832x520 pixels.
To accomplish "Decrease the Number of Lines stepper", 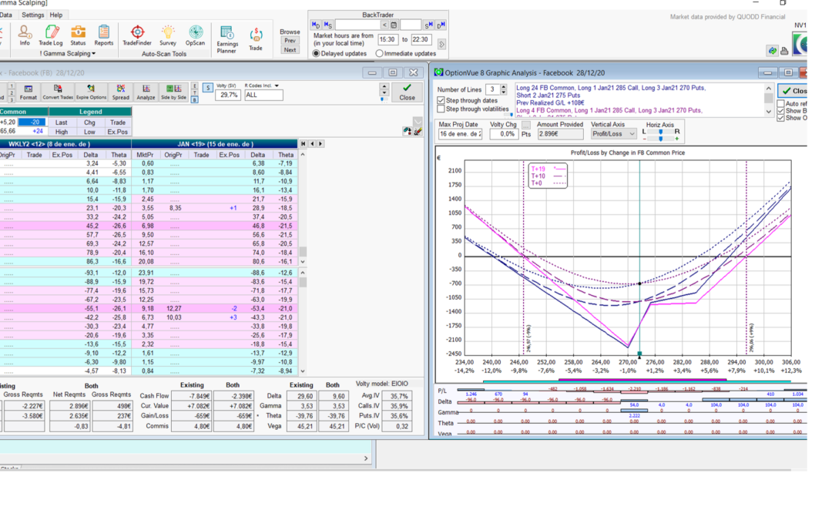I will pos(504,92).
